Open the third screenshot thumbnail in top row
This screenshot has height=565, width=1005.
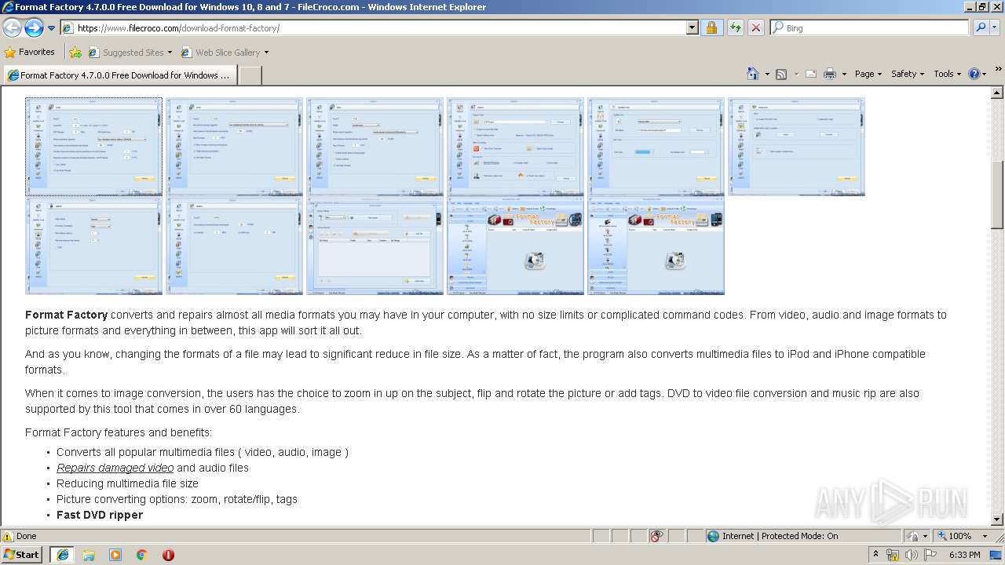(375, 147)
